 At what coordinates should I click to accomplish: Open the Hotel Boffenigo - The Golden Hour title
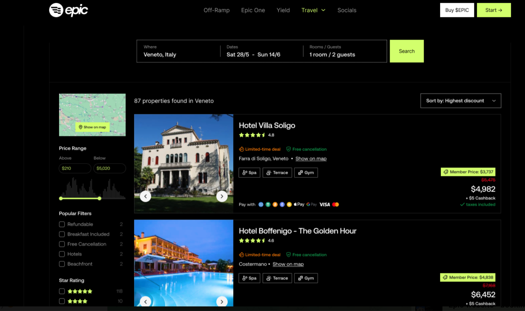click(298, 231)
